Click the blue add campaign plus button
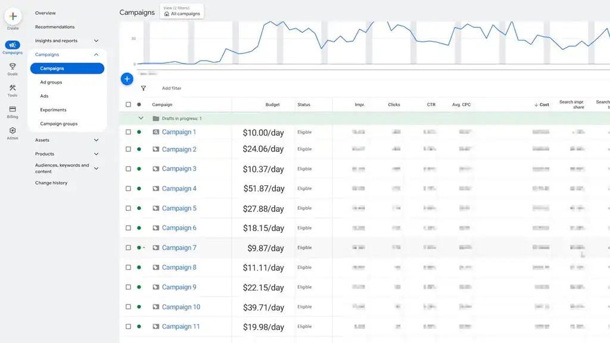This screenshot has height=343, width=610. (127, 79)
